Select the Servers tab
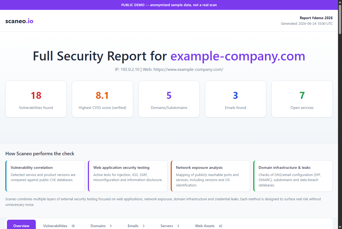Viewport: 342px width, 229px height. [170, 226]
